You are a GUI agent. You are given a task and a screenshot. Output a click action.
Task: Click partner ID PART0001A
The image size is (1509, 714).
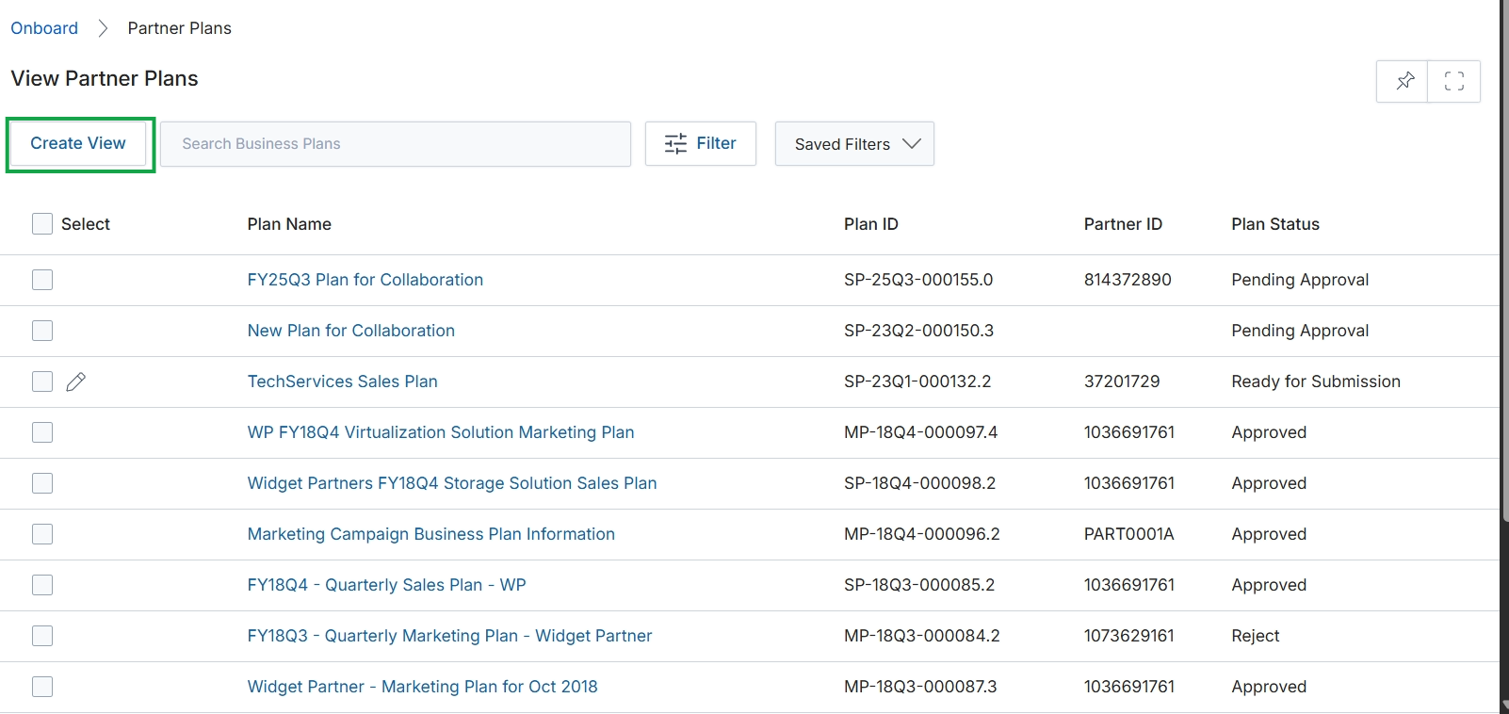tap(1128, 534)
